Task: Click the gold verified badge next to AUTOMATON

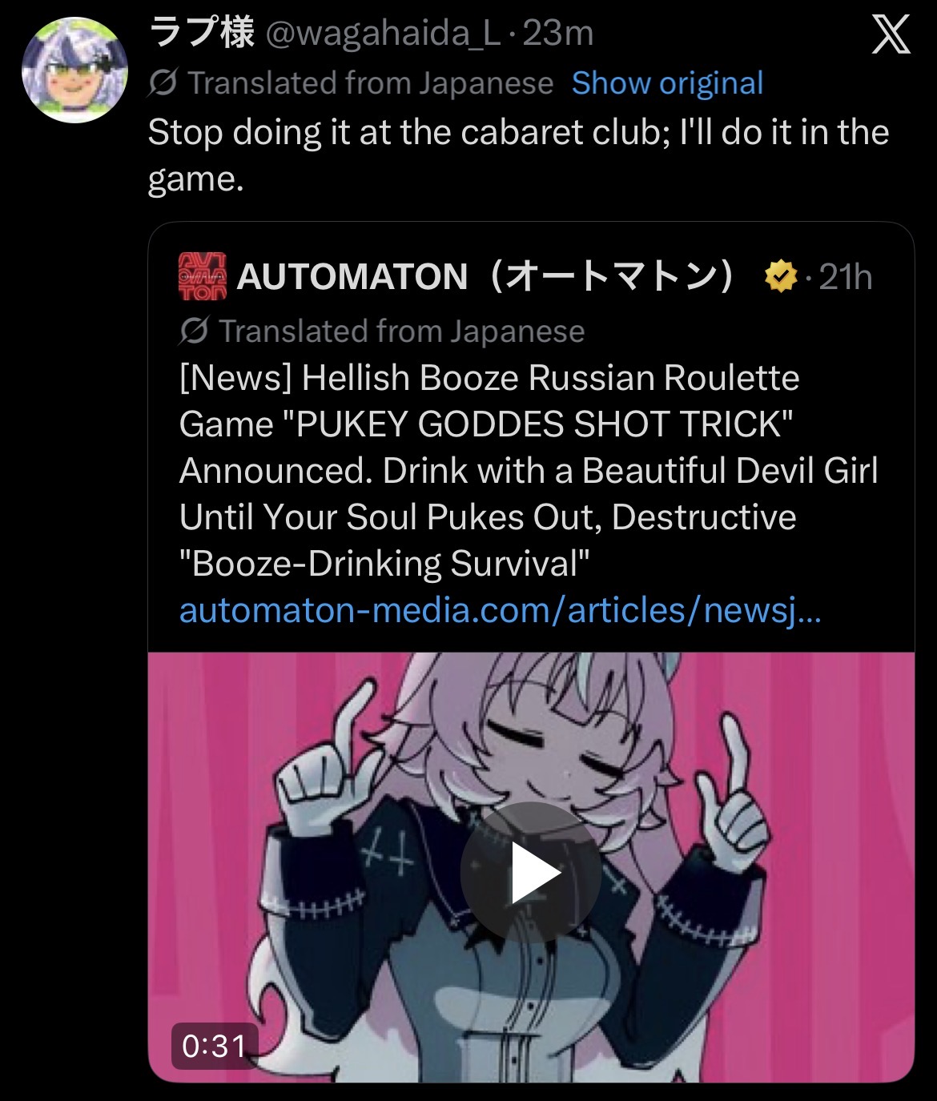Action: tap(781, 277)
